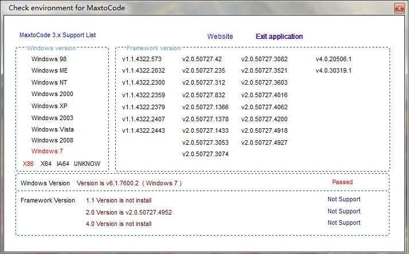Viewport: 409px width, 254px height.
Task: Select Windows 98 in list
Action: (49, 59)
